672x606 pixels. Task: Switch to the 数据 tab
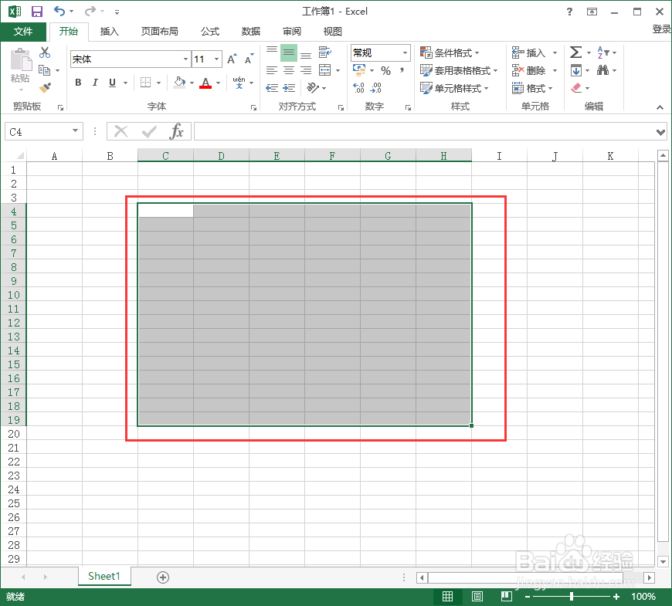click(x=251, y=31)
